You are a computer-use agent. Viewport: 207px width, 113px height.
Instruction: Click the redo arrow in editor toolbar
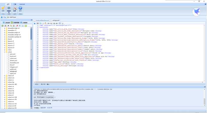[x=51, y=23]
